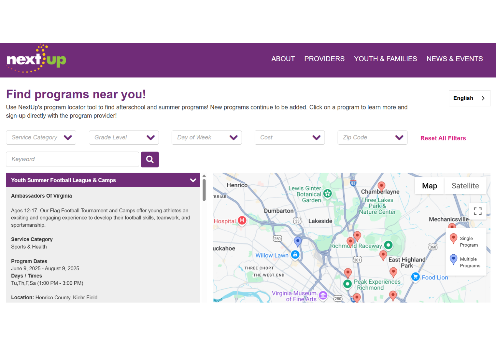This screenshot has height=342, width=496.
Task: Click the Food Lion shopping cart icon
Action: (415, 277)
